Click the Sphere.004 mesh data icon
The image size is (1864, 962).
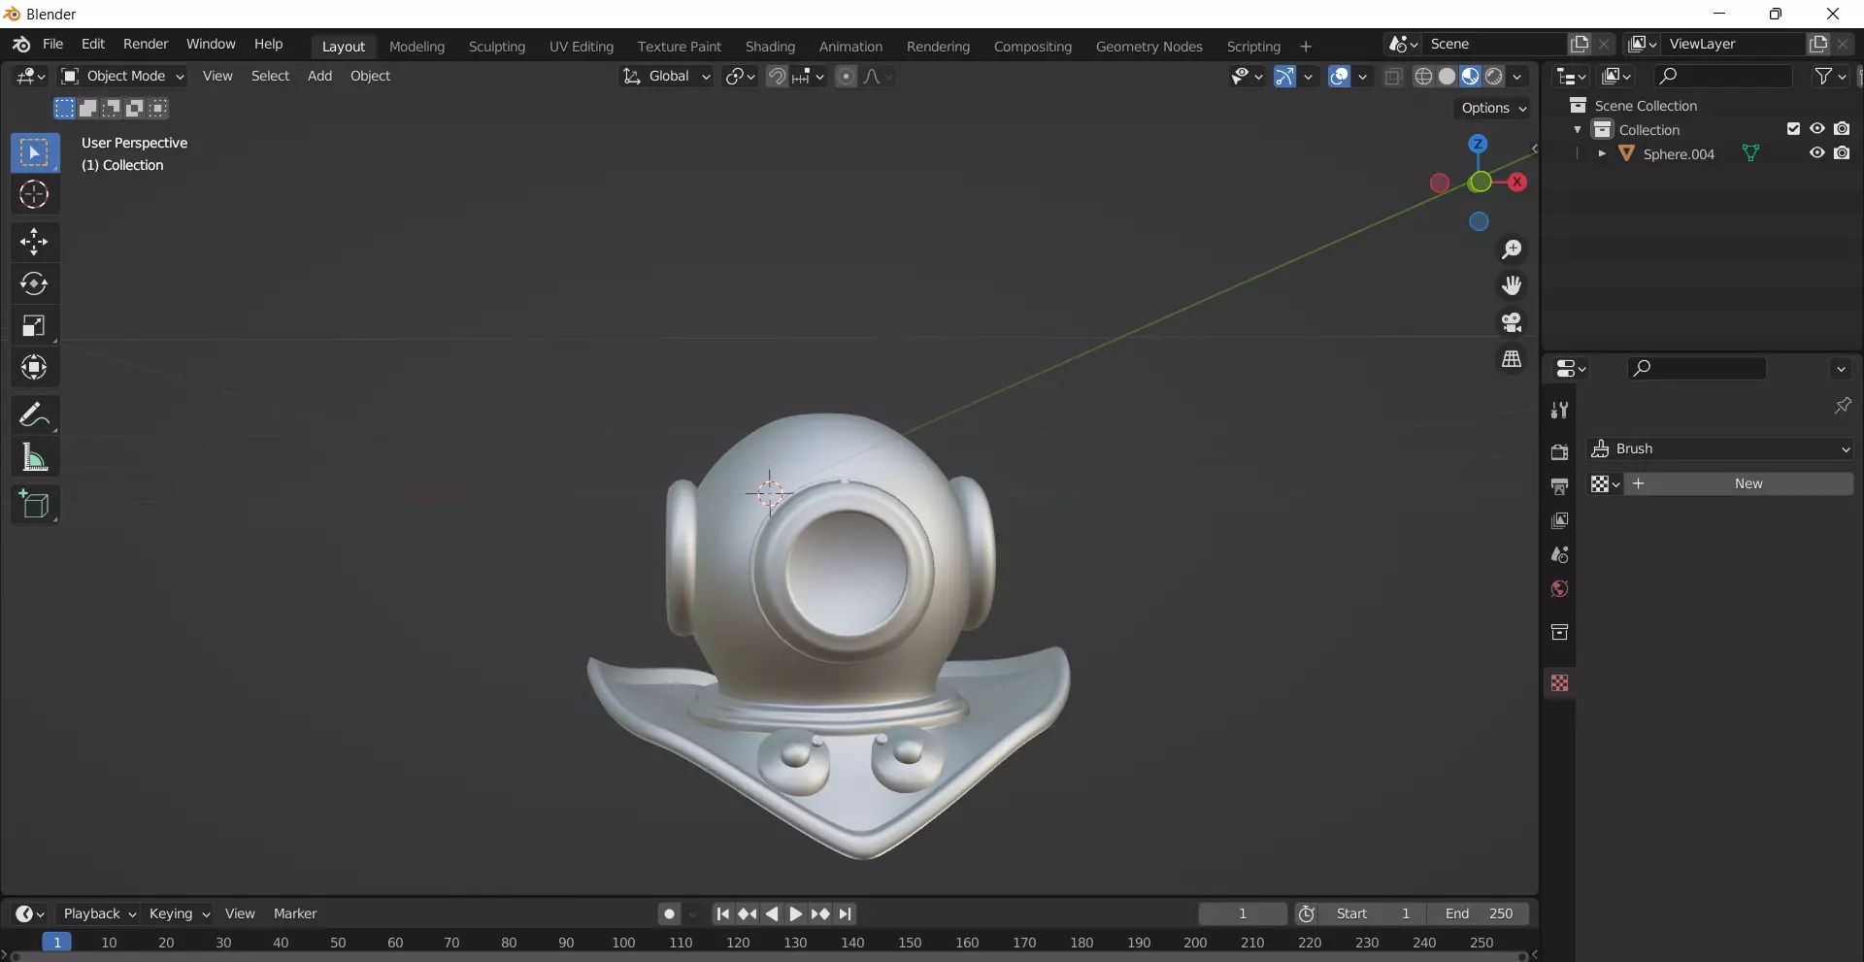pos(1750,153)
